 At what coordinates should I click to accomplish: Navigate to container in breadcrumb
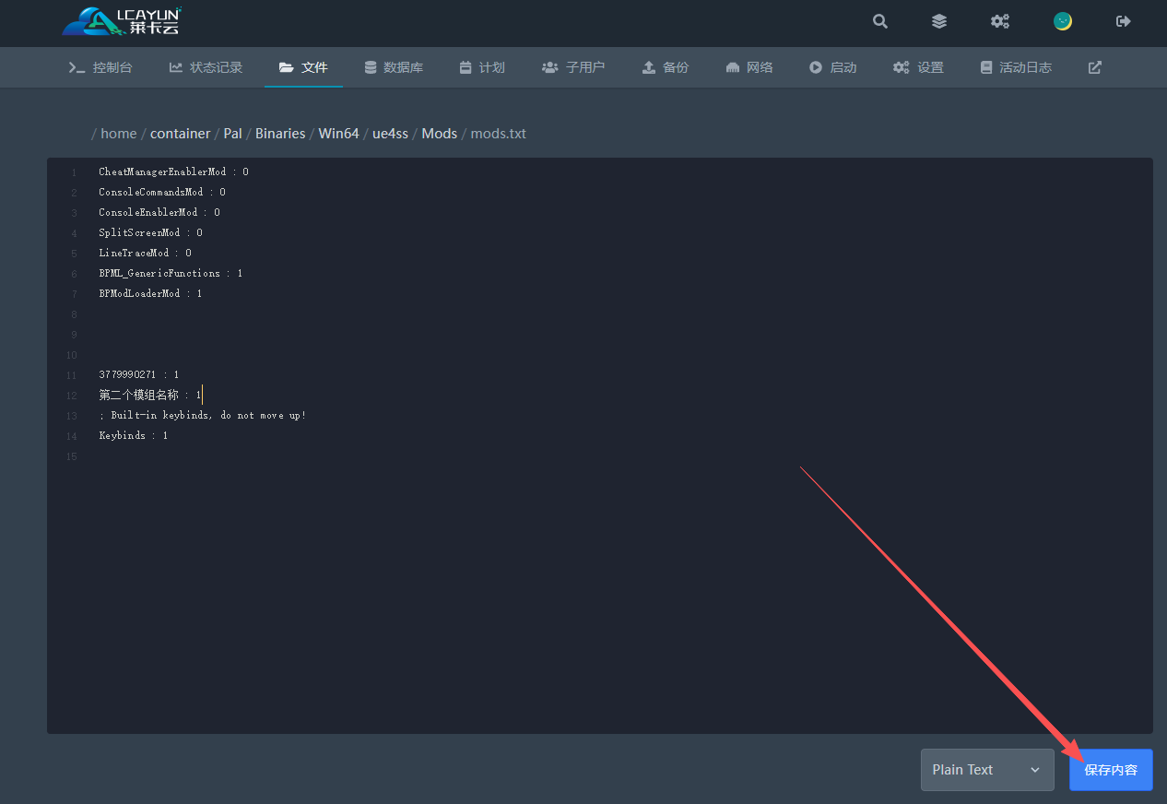tap(181, 134)
